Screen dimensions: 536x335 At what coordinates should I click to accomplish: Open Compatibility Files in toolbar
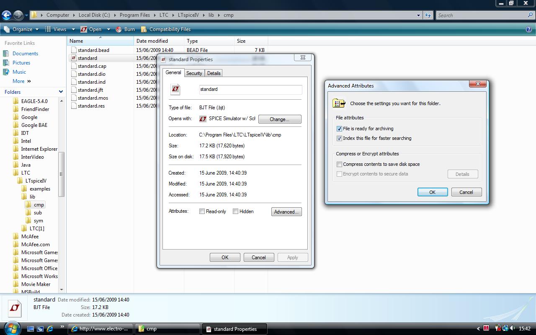(165, 29)
